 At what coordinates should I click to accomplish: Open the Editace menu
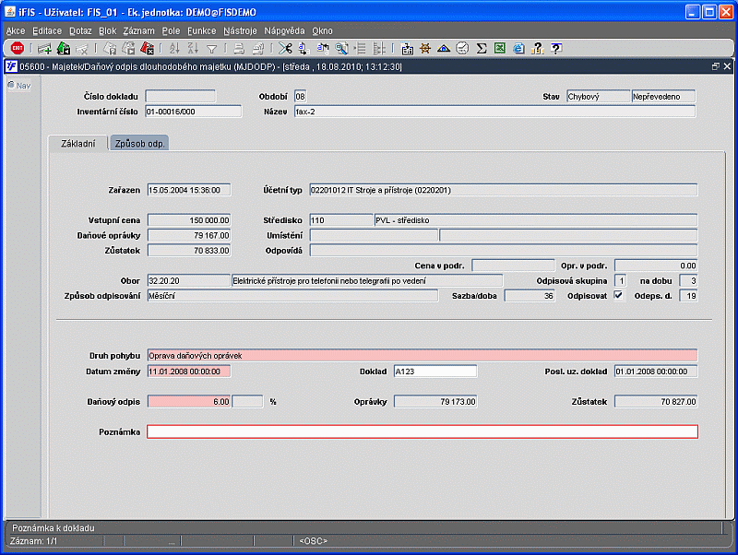click(47, 31)
